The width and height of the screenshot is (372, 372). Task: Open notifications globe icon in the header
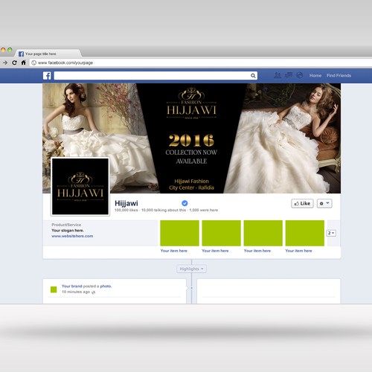point(300,75)
